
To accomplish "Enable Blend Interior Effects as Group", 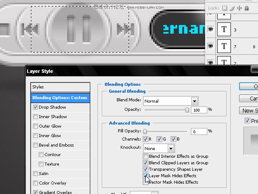I will click(x=145, y=156).
